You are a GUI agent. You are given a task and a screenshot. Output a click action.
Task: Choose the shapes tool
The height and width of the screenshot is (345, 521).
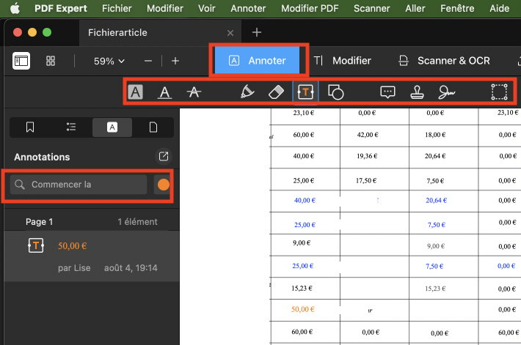[x=335, y=92]
